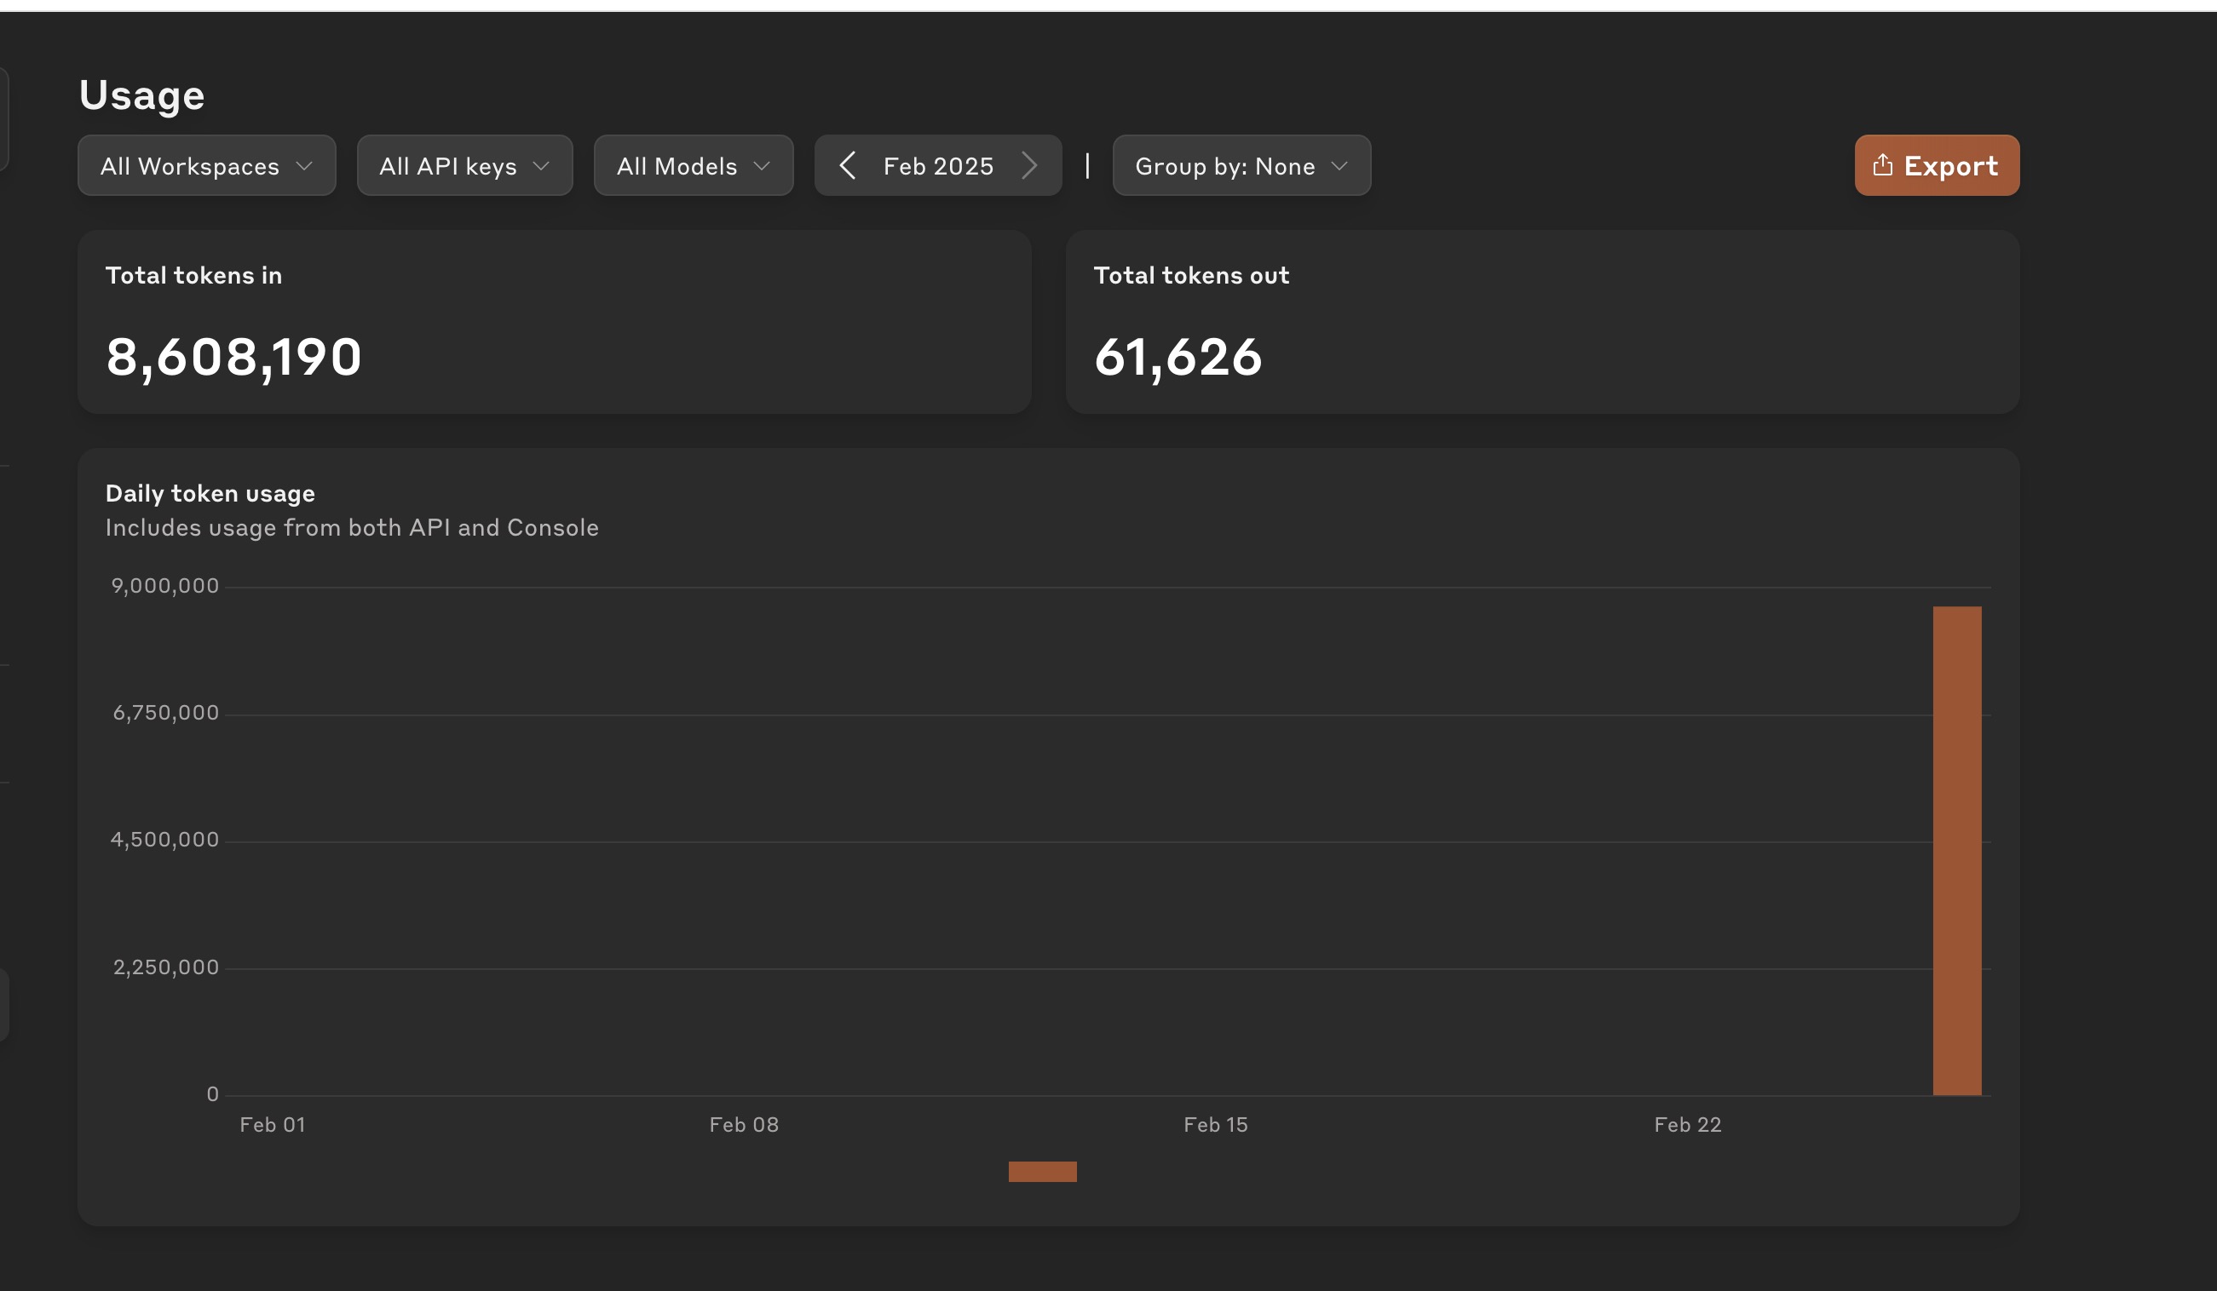Click the Feb 15 x-axis label
This screenshot has height=1291, width=2217.
point(1216,1124)
